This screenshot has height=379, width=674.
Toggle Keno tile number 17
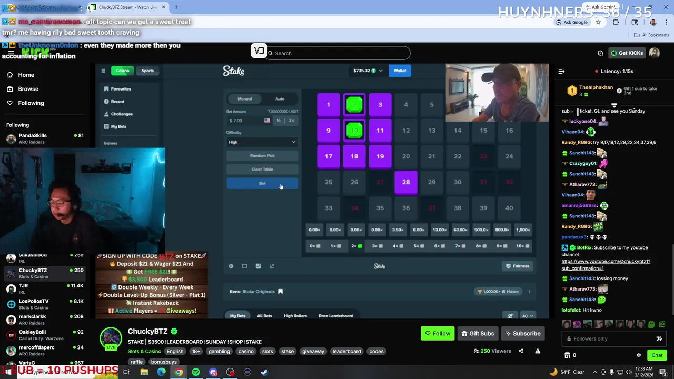point(329,156)
